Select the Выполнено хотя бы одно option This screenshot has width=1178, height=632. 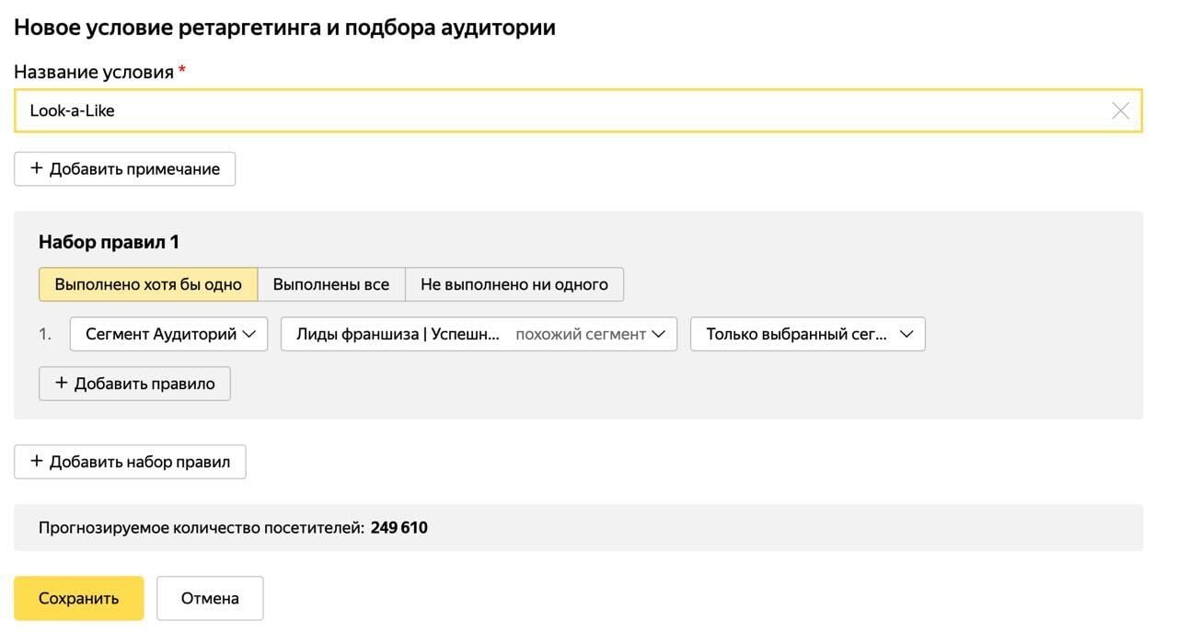click(148, 284)
